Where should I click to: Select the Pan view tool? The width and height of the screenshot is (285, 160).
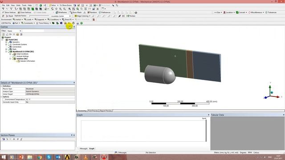tap(57, 9)
